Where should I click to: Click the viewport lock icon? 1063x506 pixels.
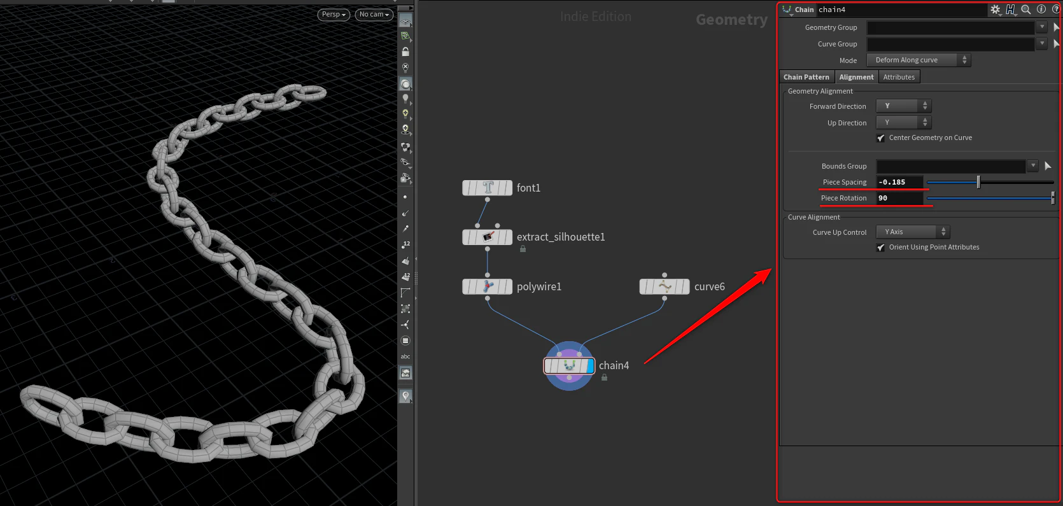point(405,52)
